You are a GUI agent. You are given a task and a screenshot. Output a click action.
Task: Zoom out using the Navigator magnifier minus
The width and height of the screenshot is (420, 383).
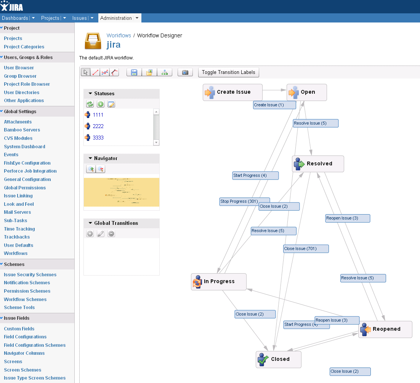point(101,169)
